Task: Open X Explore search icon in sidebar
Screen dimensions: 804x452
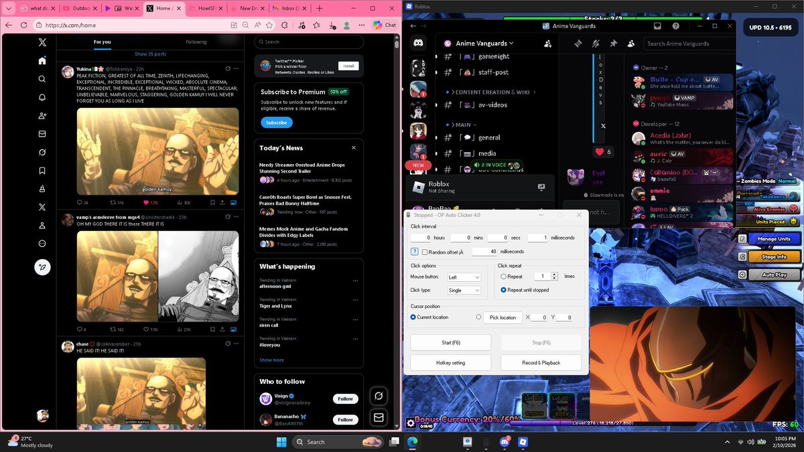Action: point(42,79)
